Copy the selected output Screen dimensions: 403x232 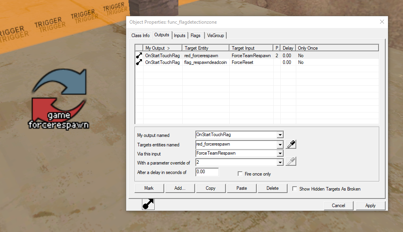coord(211,188)
